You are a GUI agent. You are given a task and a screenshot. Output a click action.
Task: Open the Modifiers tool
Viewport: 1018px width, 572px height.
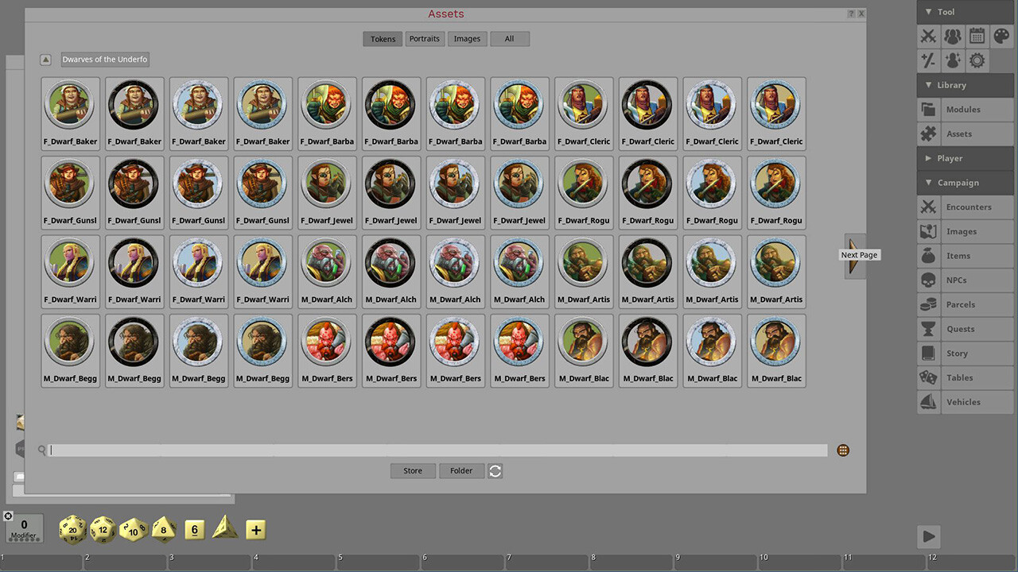click(x=928, y=60)
